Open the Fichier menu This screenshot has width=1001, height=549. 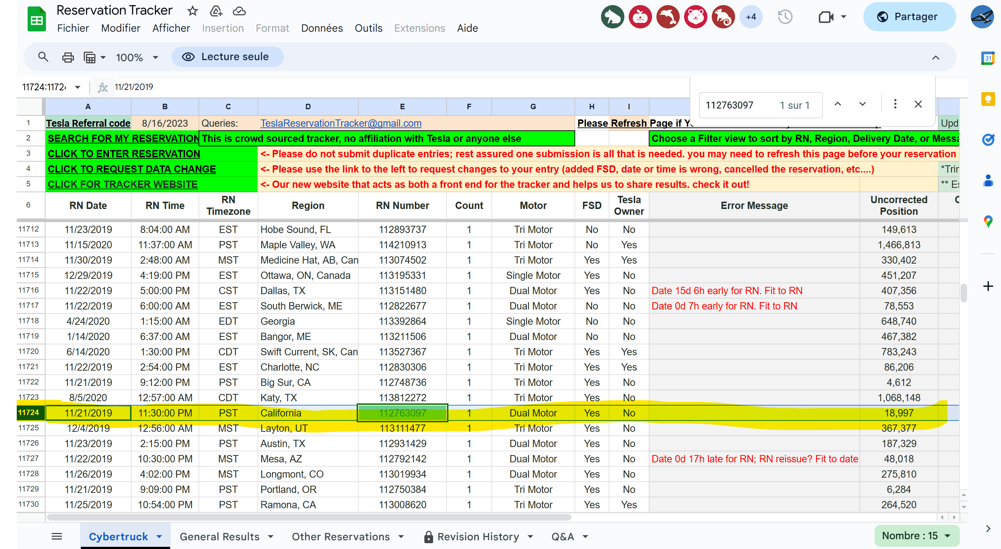click(x=73, y=28)
